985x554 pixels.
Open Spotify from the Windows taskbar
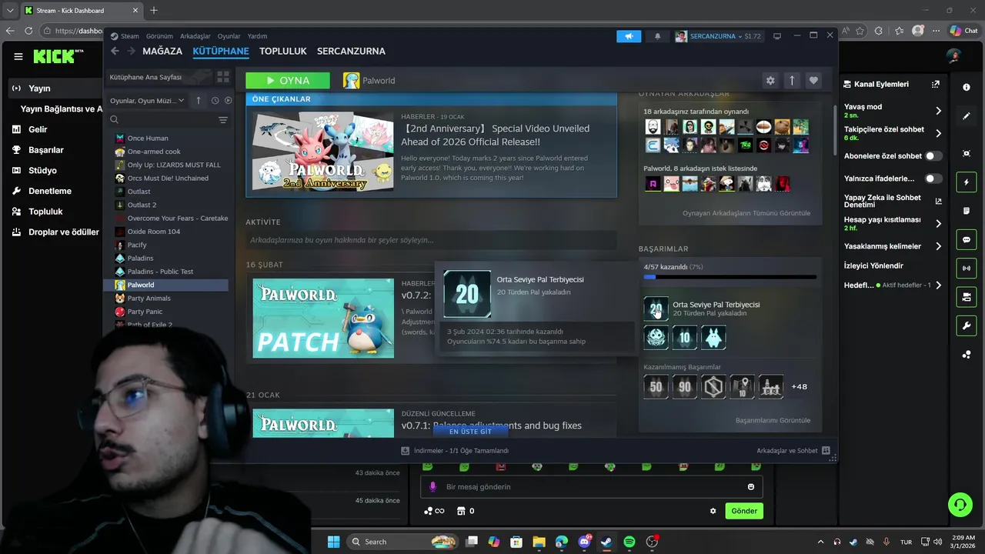(x=629, y=542)
